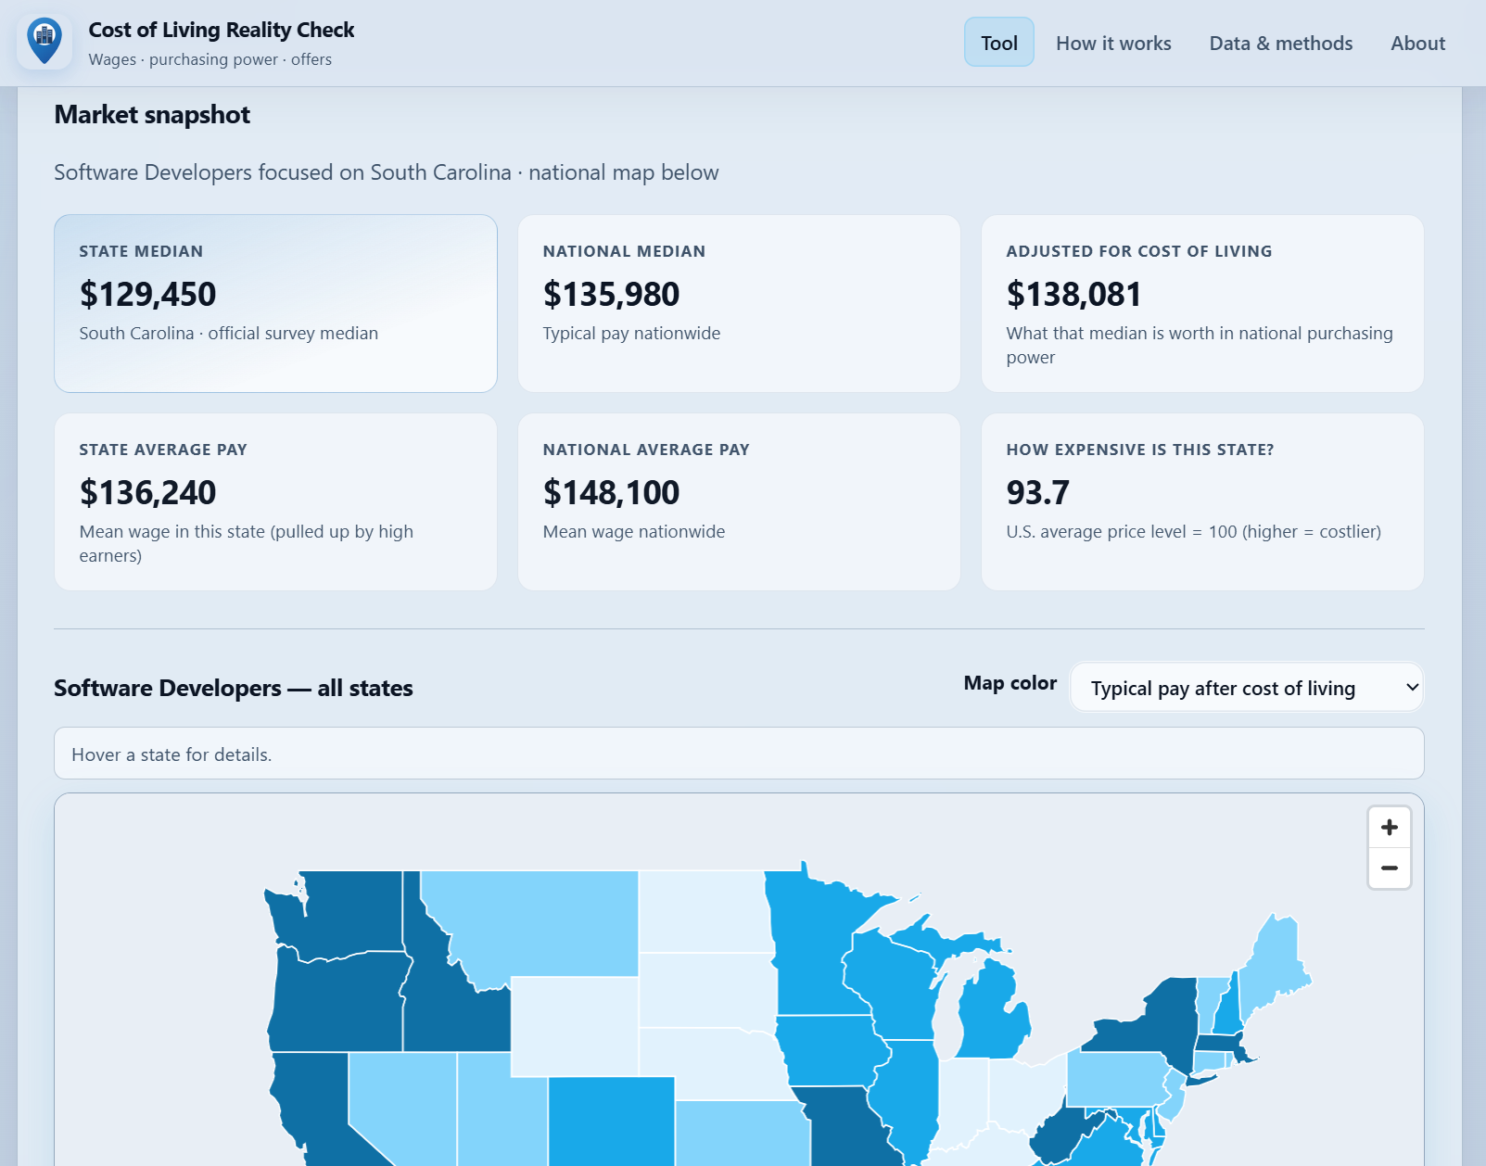Viewport: 1486px width, 1166px height.
Task: Click 'Software Developers — all states' heading
Action: click(x=234, y=688)
